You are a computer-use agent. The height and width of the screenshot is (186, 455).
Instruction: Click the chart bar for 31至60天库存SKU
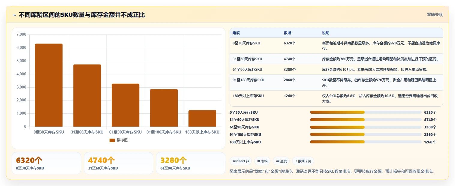(x=87, y=95)
